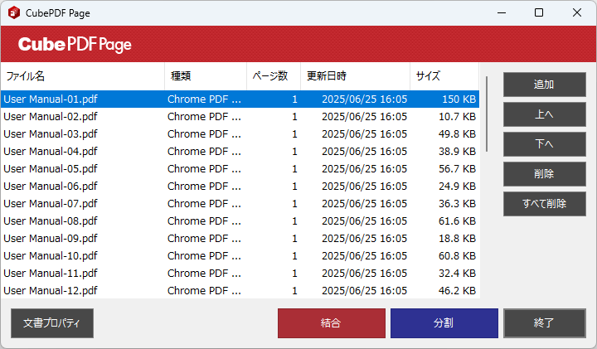Open 文書プロパティ document properties
597x349 pixels.
coord(52,323)
